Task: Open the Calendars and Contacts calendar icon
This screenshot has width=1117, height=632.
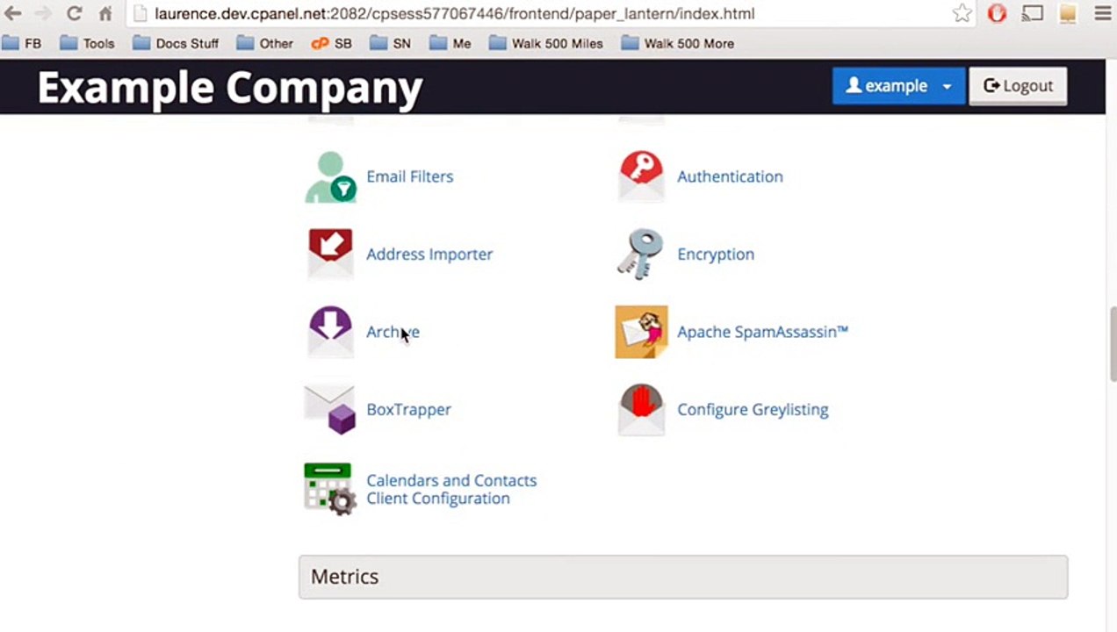Action: point(330,489)
